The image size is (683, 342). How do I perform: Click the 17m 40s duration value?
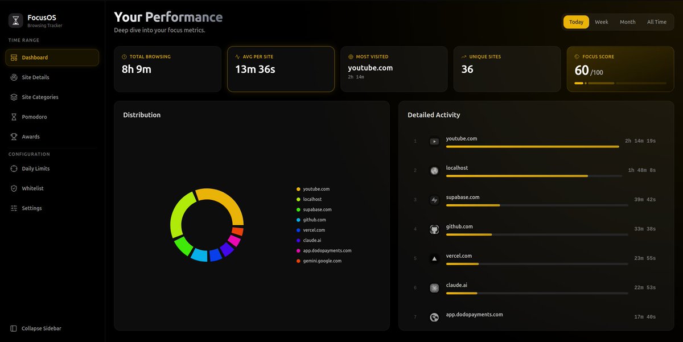click(x=645, y=317)
